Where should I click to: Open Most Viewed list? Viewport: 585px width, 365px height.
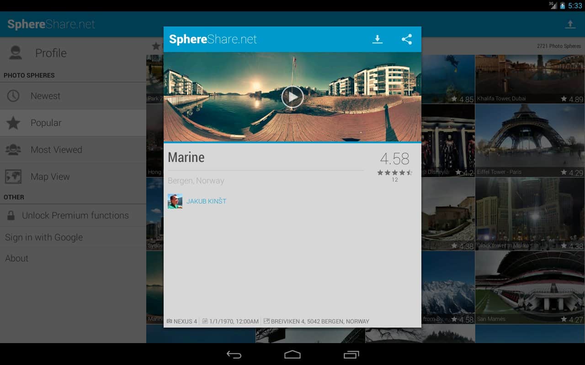(56, 150)
